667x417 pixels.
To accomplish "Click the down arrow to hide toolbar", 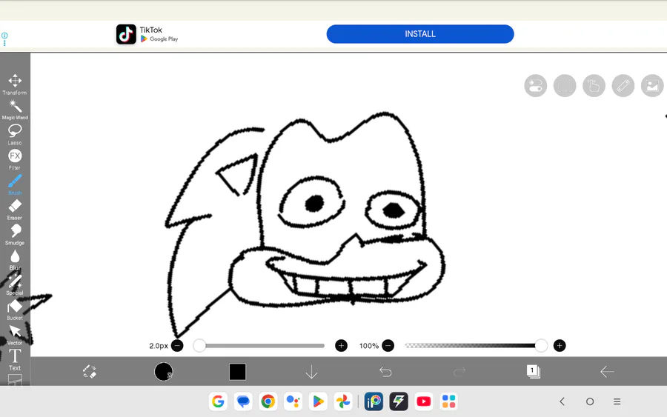I will point(311,372).
